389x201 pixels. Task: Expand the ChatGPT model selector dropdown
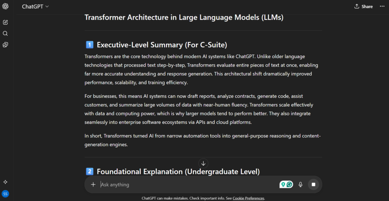coord(35,6)
